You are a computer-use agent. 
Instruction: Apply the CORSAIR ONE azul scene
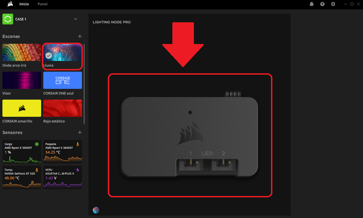(x=63, y=80)
